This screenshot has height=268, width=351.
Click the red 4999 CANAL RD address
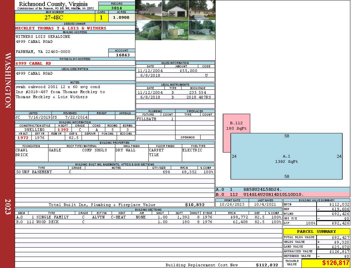33,63
